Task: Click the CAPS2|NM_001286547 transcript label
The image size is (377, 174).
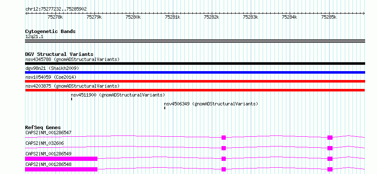Action: click(x=48, y=133)
